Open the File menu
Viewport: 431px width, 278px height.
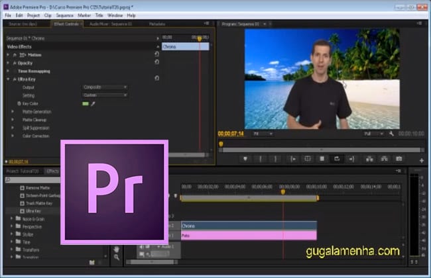8,15
